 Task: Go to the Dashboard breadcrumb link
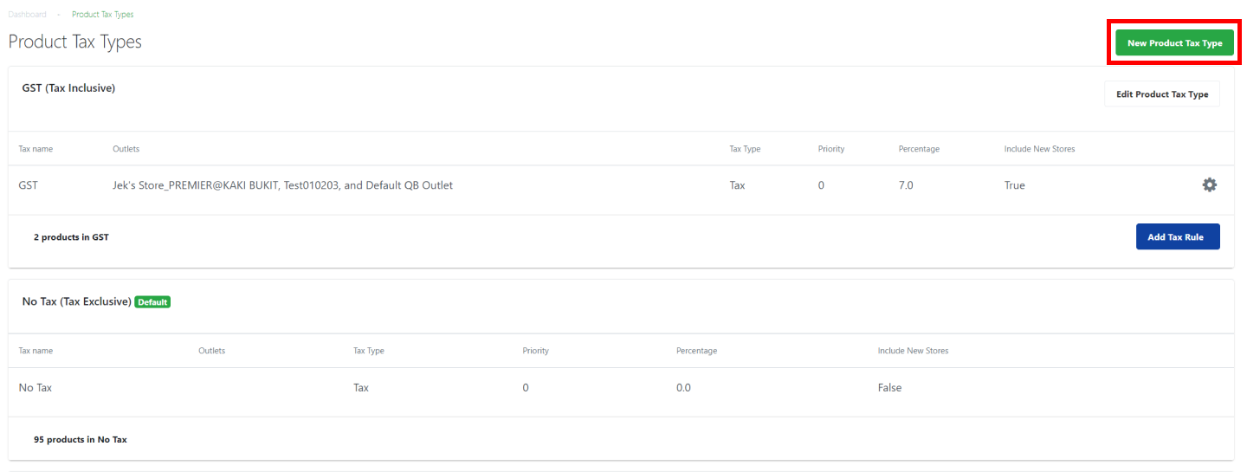tap(27, 15)
